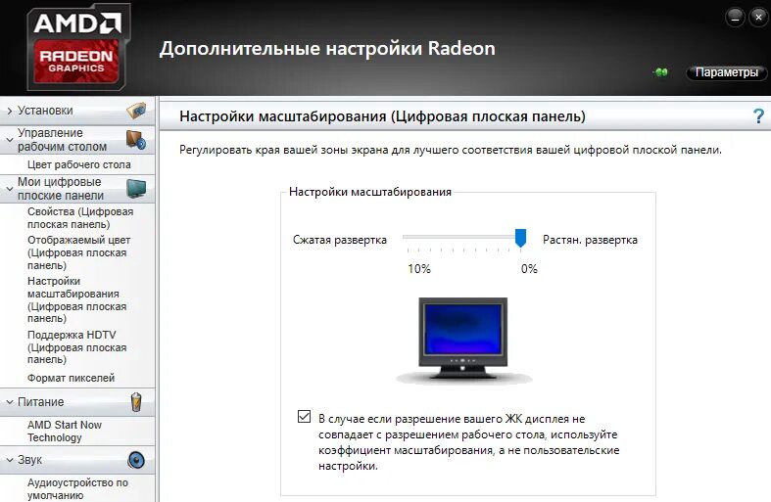Open help via the blue question mark
Image resolution: width=771 pixels, height=502 pixels.
tap(758, 116)
